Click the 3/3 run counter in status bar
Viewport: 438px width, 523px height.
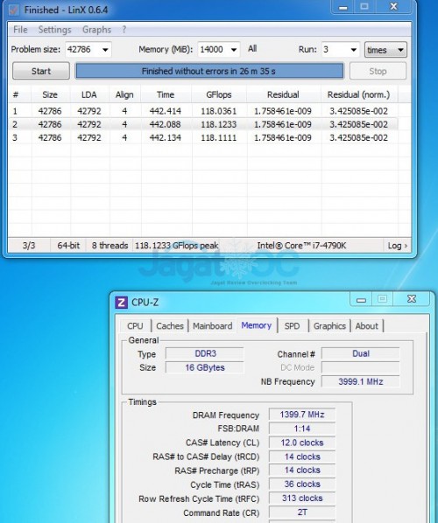[x=29, y=246]
